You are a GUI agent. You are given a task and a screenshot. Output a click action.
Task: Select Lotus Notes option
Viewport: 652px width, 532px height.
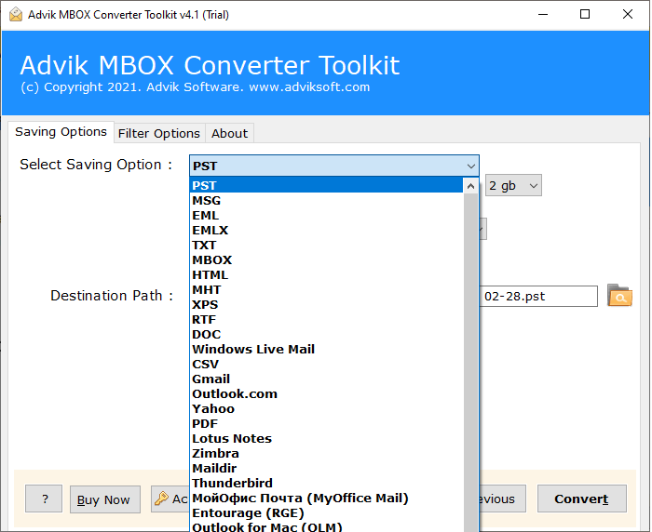(x=326, y=439)
